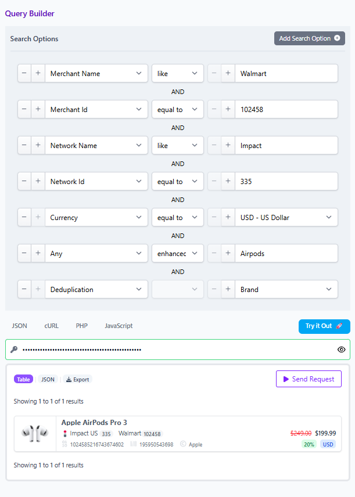Select the JavaScript code tab
The image size is (355, 497).
119,326
